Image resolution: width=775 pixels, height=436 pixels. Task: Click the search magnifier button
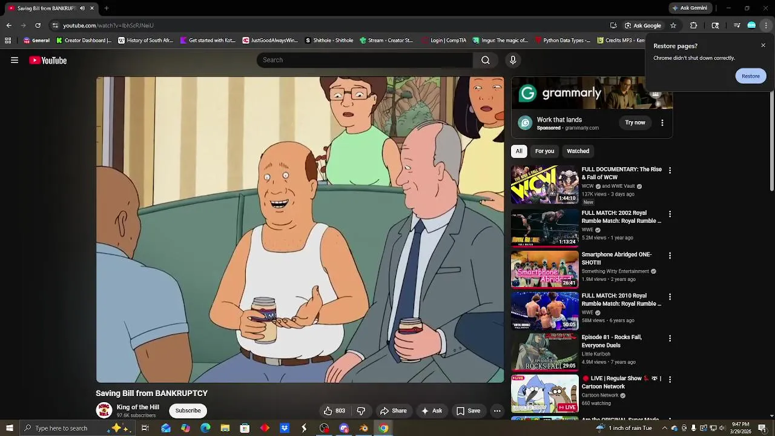pyautogui.click(x=486, y=60)
